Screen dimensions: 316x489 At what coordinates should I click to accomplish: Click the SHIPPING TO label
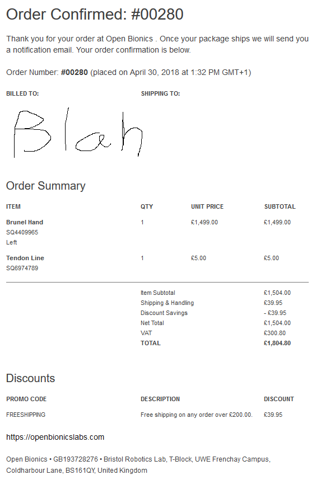point(160,93)
